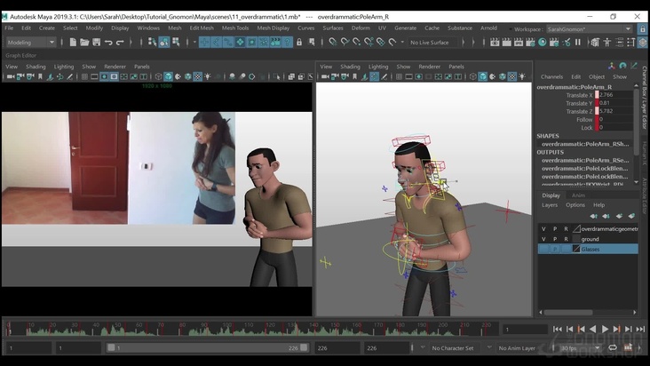
Task: Open Shading menu in left viewport
Action: pyautogui.click(x=36, y=67)
